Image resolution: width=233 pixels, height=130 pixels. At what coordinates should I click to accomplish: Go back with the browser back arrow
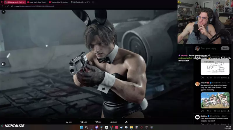click(x=2, y=6)
